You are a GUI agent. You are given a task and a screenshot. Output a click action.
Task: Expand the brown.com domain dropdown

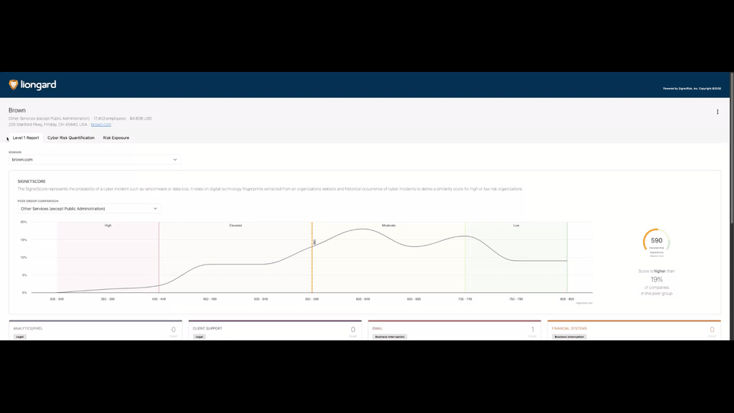tap(95, 160)
